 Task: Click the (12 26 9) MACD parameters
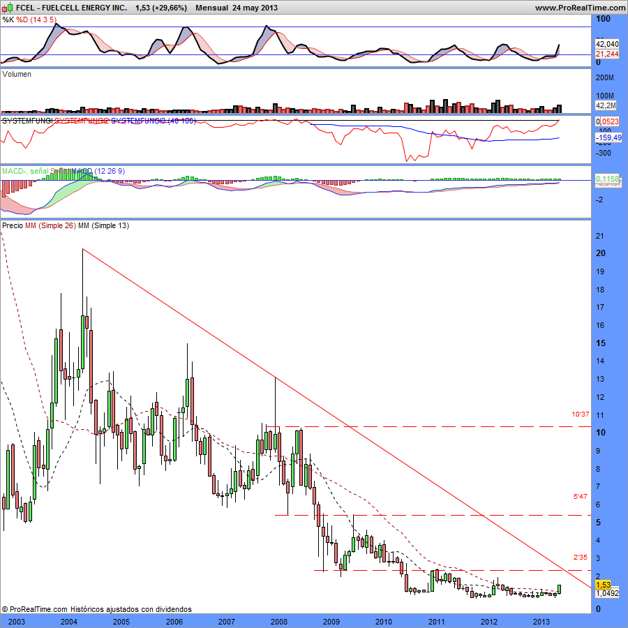point(110,171)
